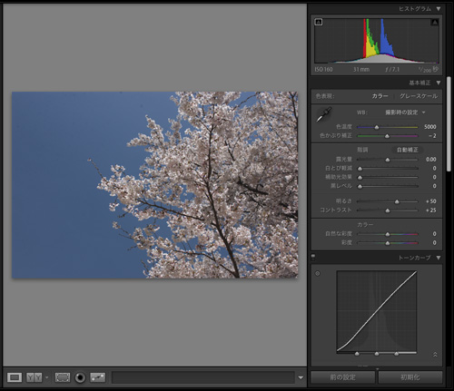
Task: Click the 自動補正 auto tone button
Action: (408, 150)
